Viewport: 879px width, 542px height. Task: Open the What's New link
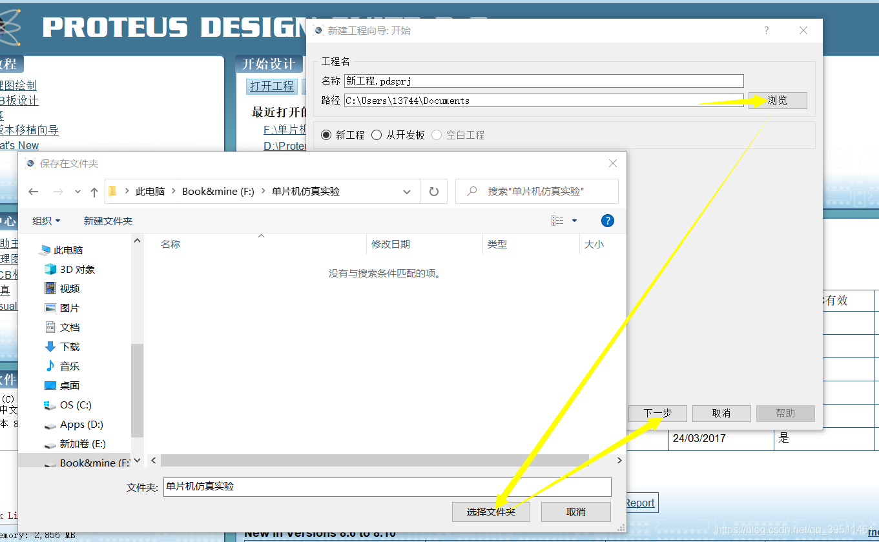(19, 145)
